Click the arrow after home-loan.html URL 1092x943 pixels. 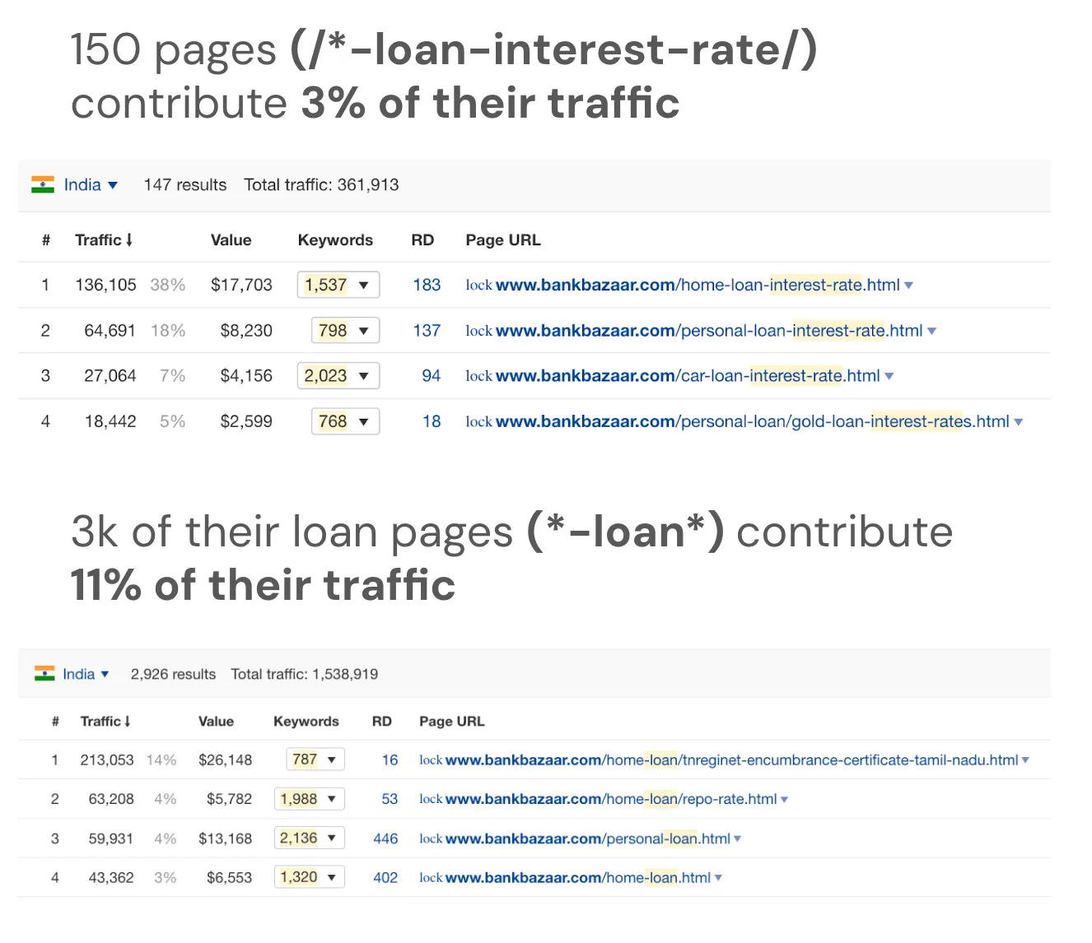tap(718, 878)
